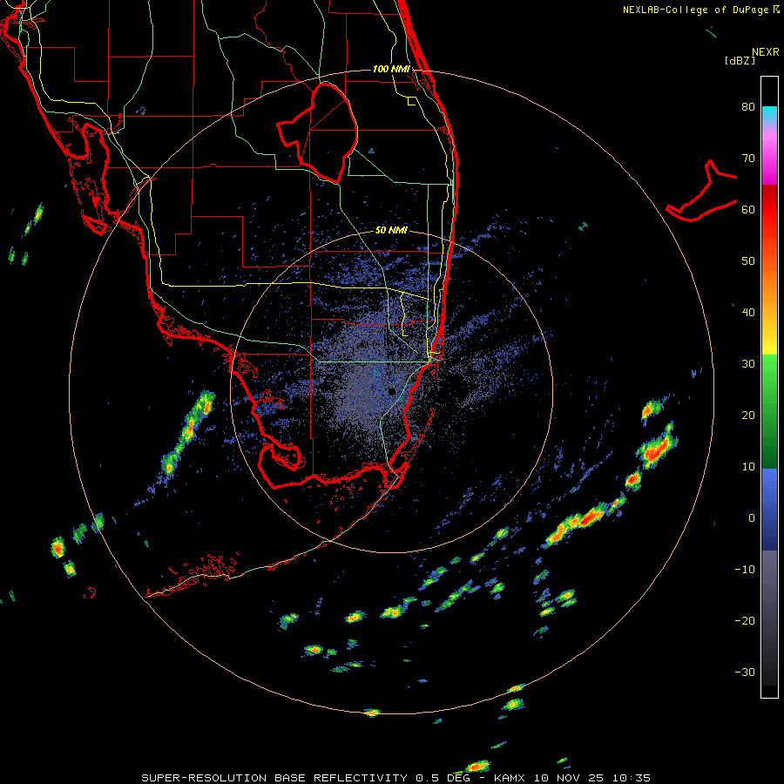Click the 0 value on the dBZ scale

tap(752, 518)
